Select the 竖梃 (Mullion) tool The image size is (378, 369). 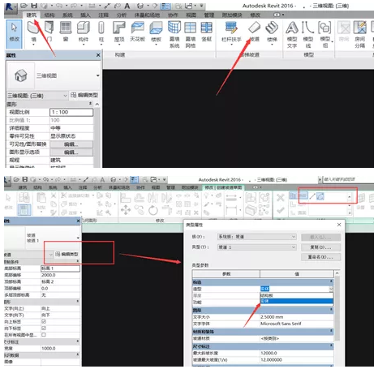207,32
